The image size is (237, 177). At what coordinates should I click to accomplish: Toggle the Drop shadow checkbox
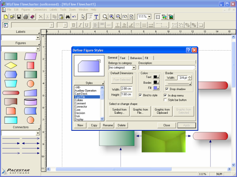tap(167, 89)
